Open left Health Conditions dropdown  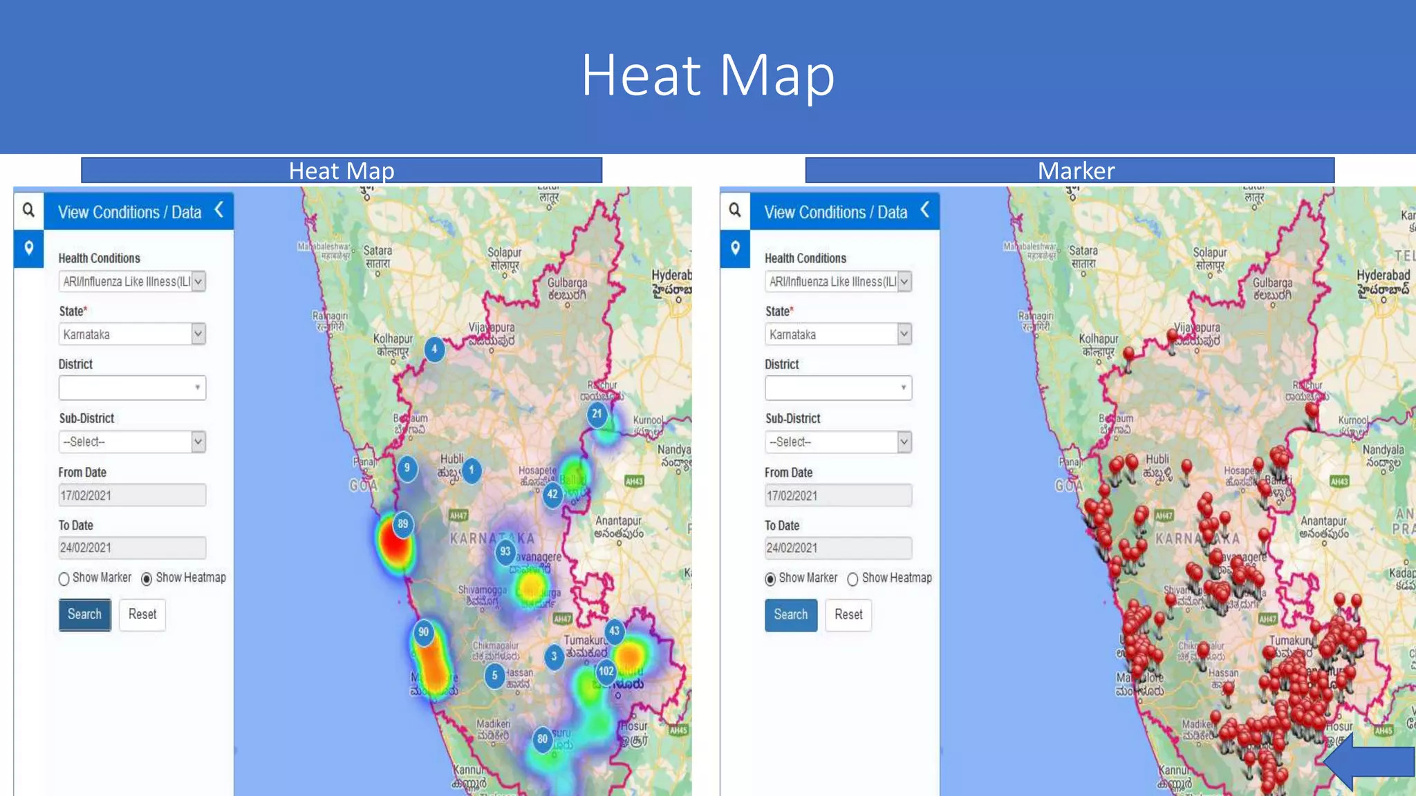point(131,281)
